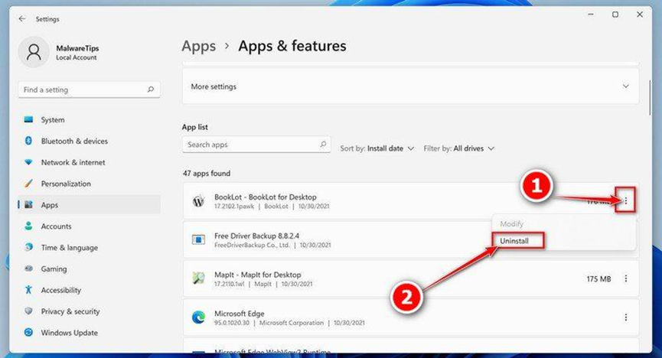Open Time & language globe icon

pos(28,247)
